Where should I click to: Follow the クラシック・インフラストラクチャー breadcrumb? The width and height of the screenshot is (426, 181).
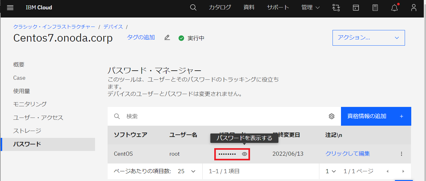click(54, 27)
